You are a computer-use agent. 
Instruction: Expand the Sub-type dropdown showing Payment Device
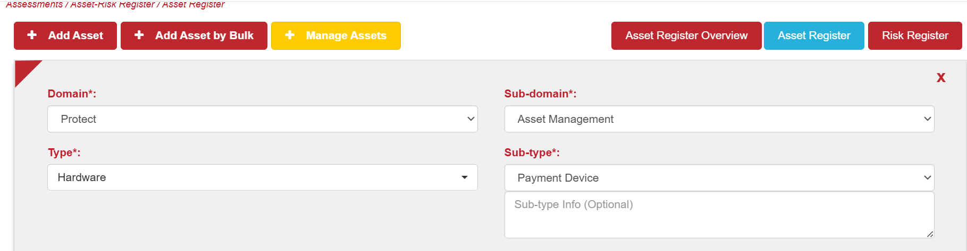pos(719,178)
